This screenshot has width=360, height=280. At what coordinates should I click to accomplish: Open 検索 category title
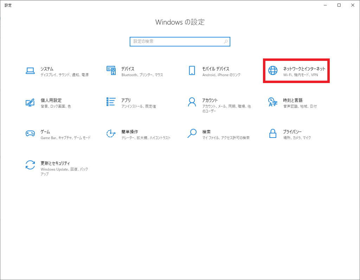coord(206,132)
